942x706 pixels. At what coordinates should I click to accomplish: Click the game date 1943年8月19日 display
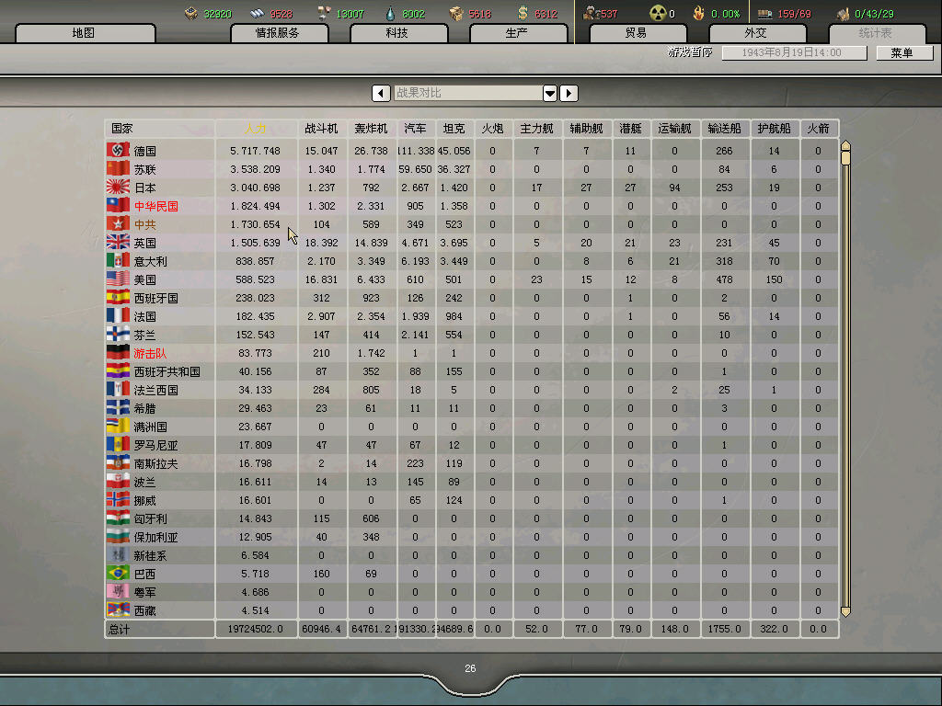[794, 52]
